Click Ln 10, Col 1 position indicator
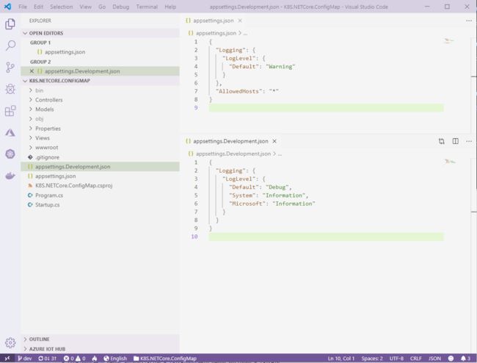Viewport: 477px width, 363px height. (x=341, y=359)
